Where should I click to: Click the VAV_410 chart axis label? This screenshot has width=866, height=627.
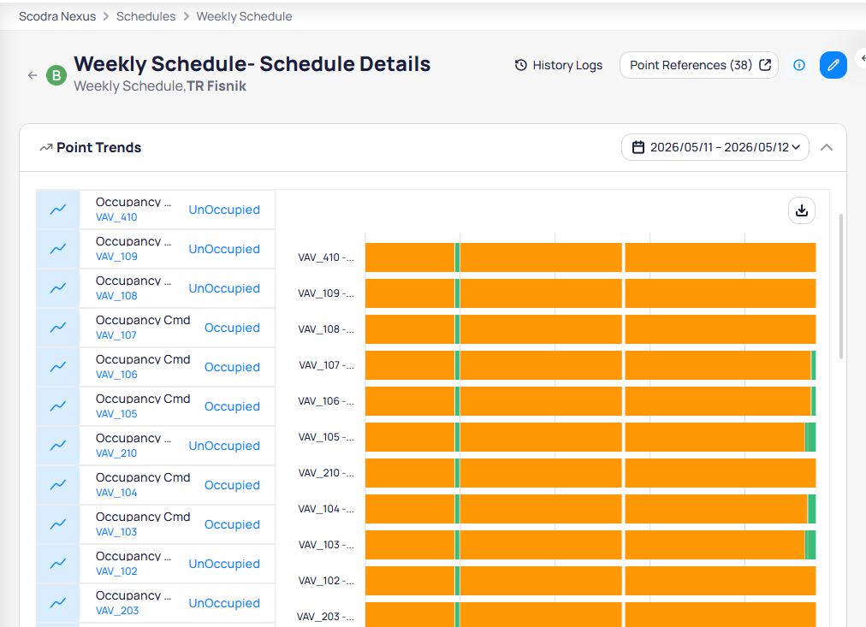pos(326,257)
